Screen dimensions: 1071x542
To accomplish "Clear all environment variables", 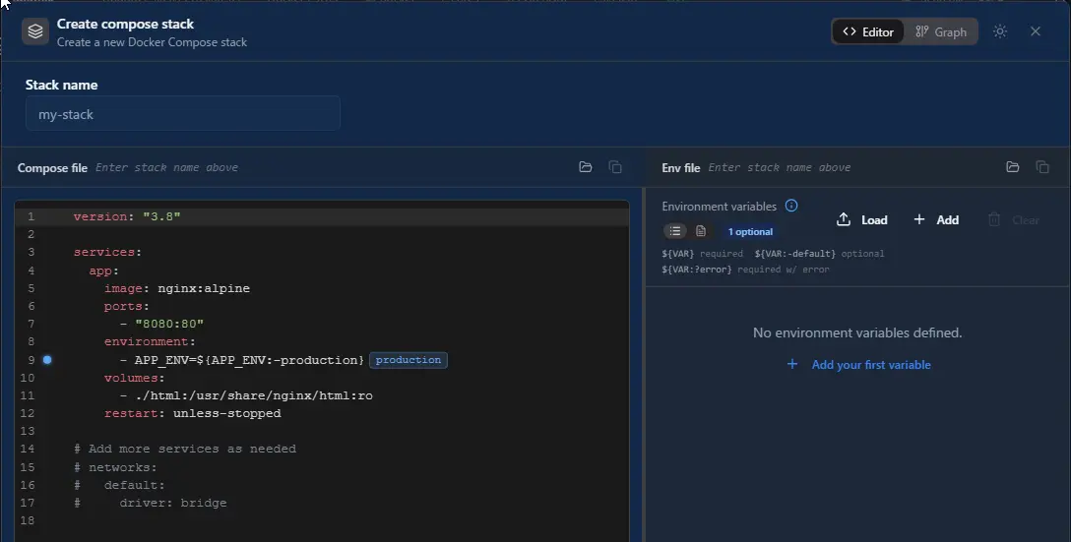I will [1014, 219].
